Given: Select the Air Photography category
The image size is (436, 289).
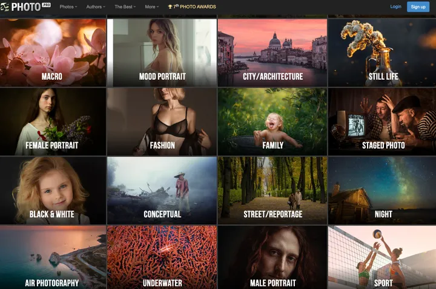Looking at the screenshot, I should [x=53, y=258].
